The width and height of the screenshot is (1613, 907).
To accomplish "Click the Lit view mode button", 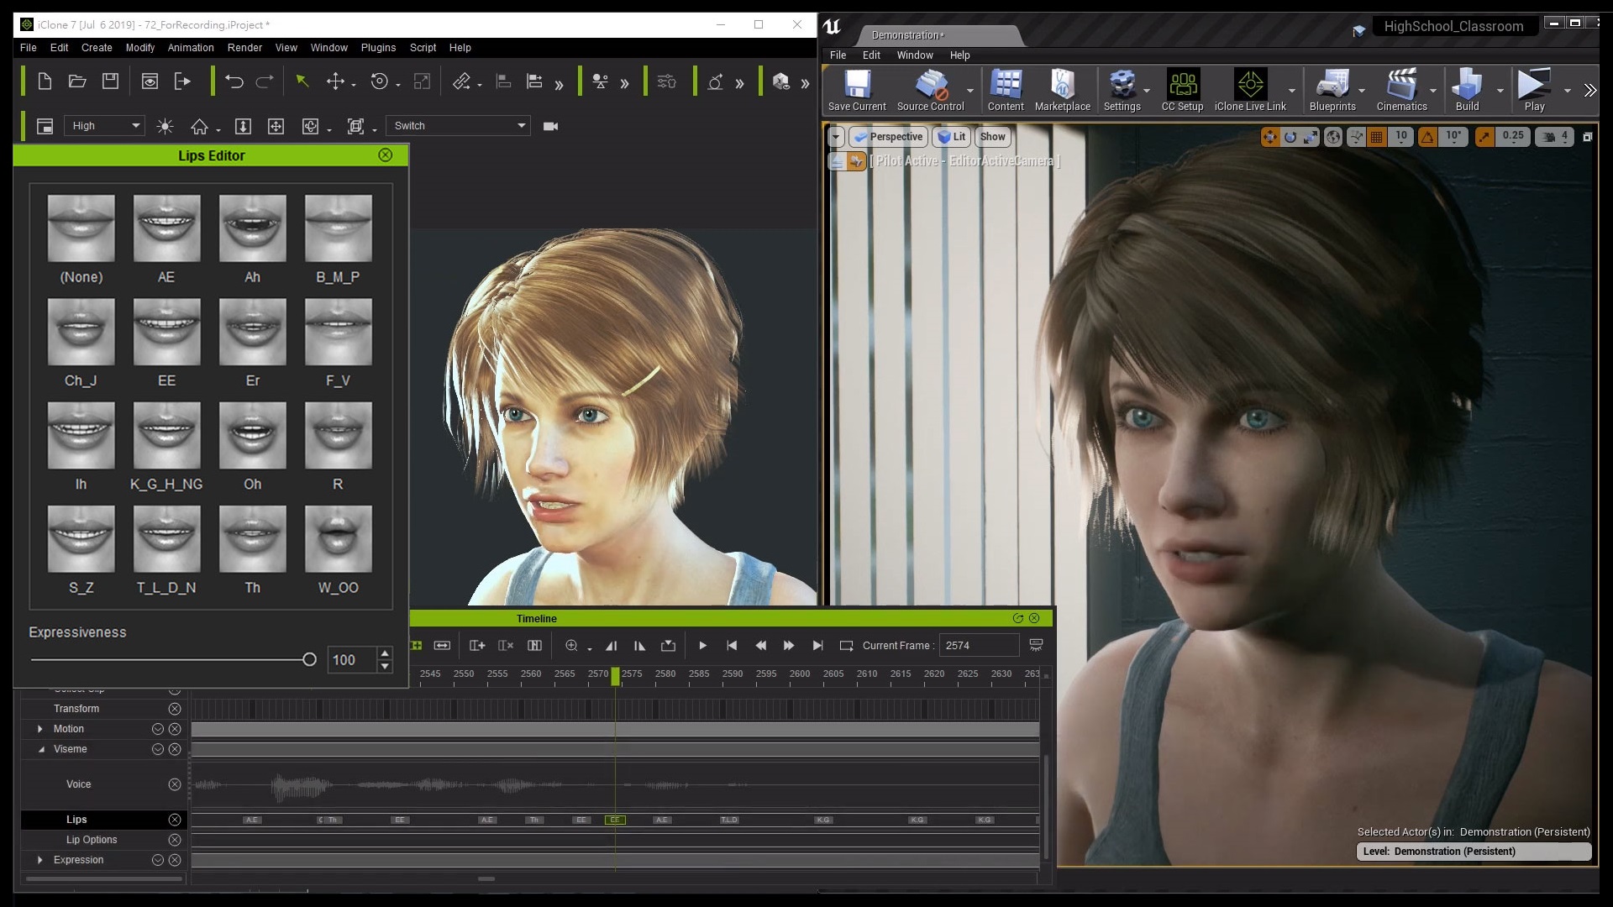I will 952,137.
